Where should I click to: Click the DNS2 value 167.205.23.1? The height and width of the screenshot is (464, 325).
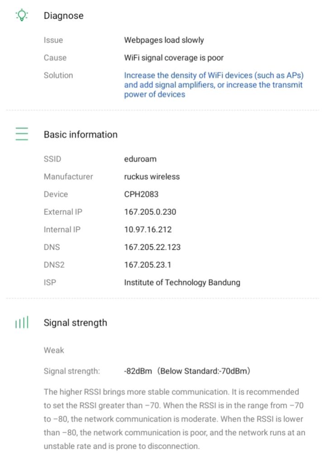(148, 265)
